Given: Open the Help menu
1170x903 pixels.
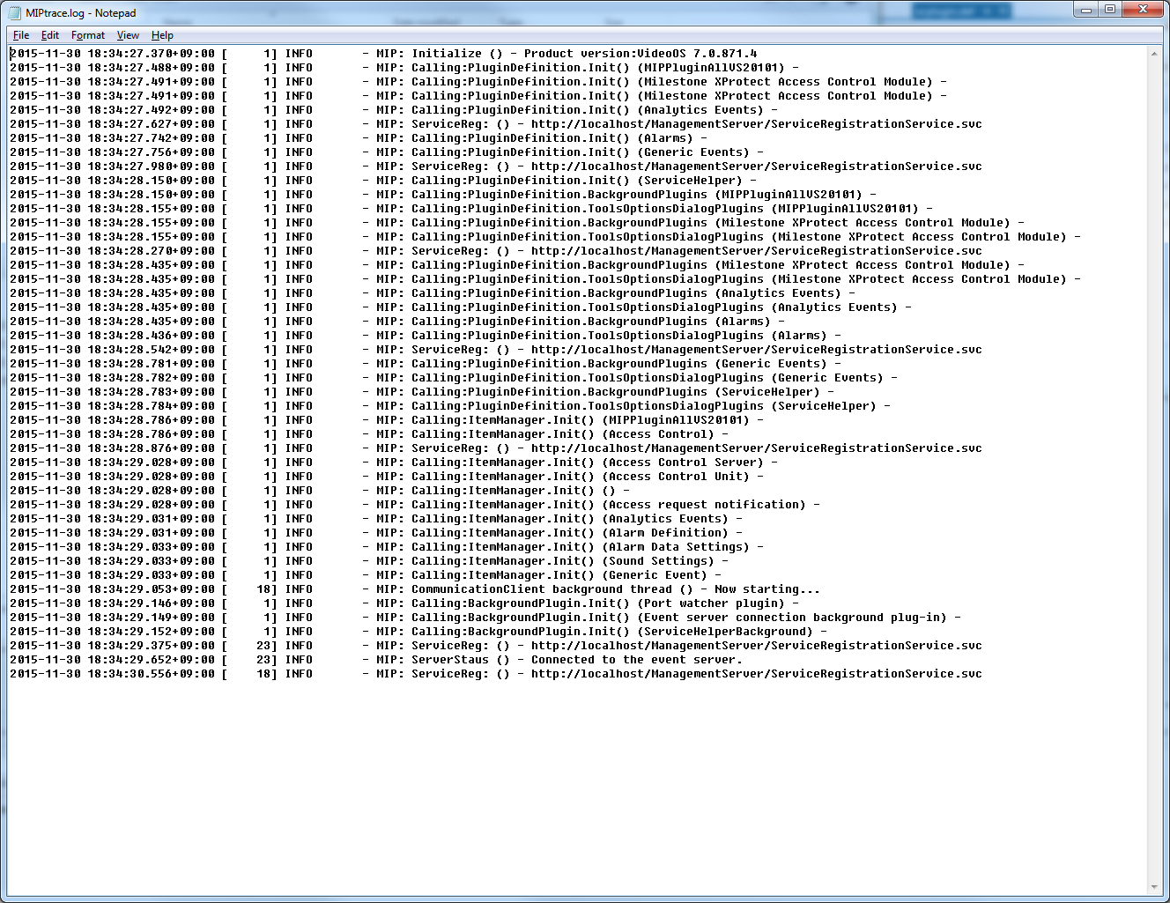Looking at the screenshot, I should click(162, 35).
